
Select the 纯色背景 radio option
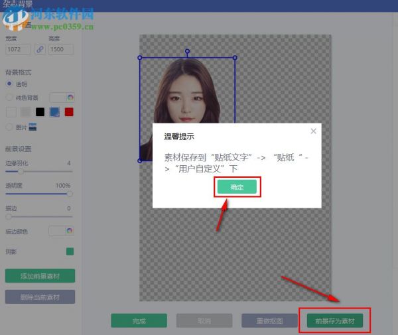pyautogui.click(x=9, y=98)
